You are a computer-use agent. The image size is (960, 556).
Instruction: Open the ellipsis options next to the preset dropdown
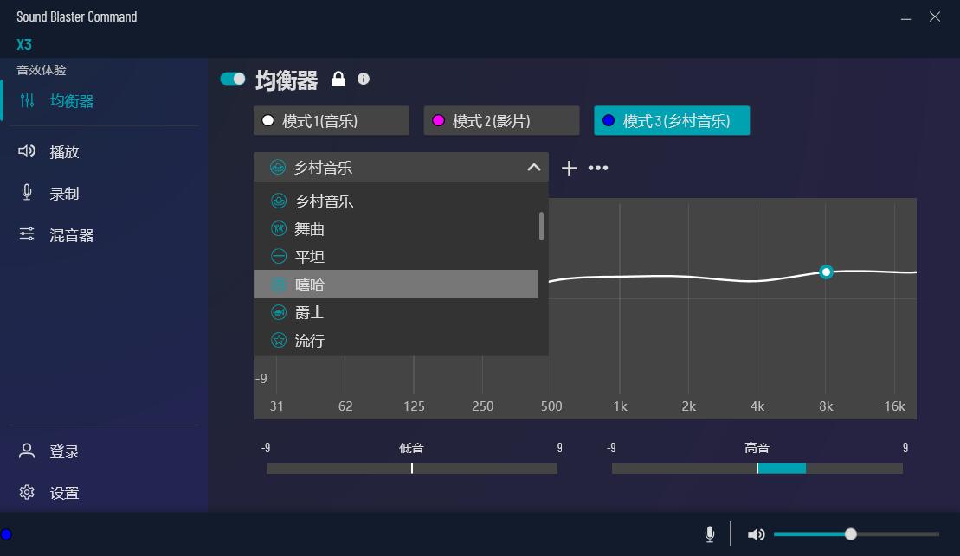[x=598, y=168]
